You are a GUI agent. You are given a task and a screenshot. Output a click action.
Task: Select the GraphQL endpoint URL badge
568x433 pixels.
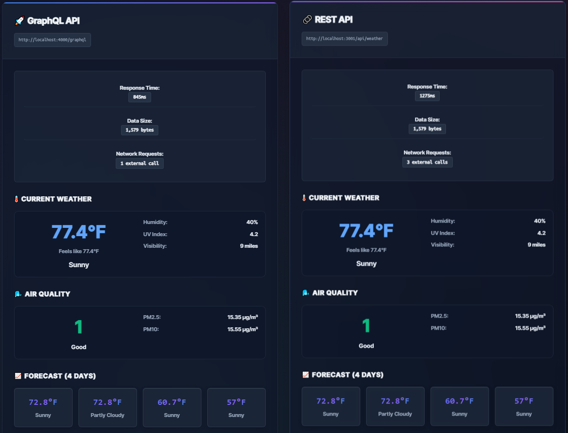coord(52,40)
